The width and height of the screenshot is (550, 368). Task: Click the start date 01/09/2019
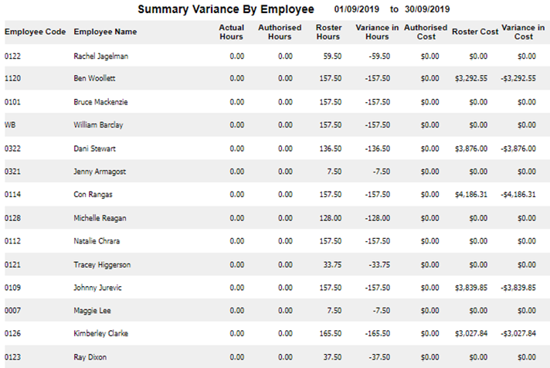pos(356,10)
